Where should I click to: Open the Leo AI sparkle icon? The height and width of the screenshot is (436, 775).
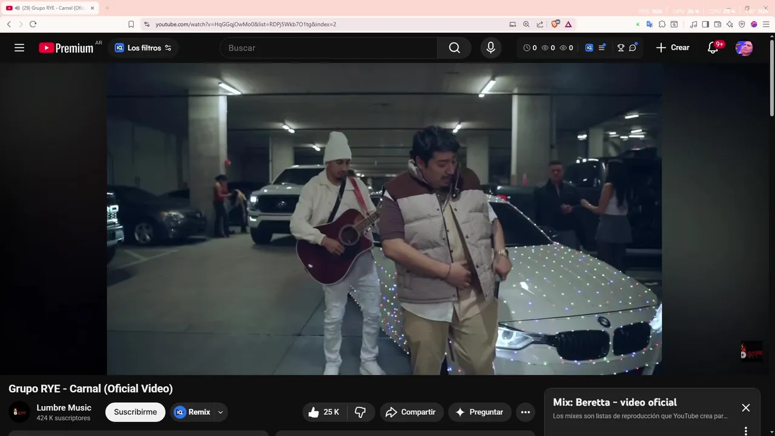tap(730, 24)
